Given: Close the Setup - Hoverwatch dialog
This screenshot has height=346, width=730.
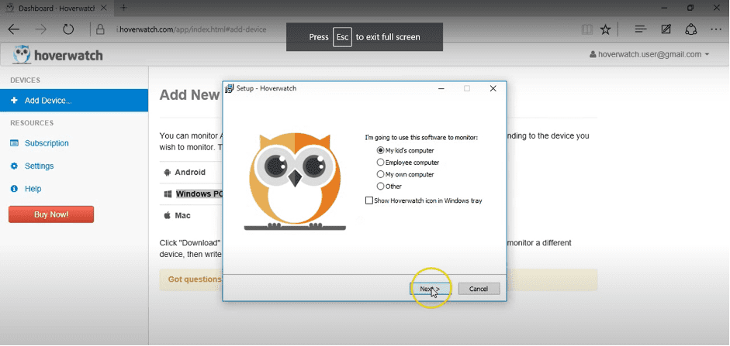Looking at the screenshot, I should tap(493, 88).
